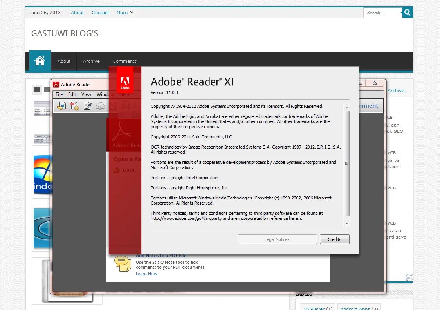
Task: Open the Comments tab in navigation bar
Action: click(124, 61)
